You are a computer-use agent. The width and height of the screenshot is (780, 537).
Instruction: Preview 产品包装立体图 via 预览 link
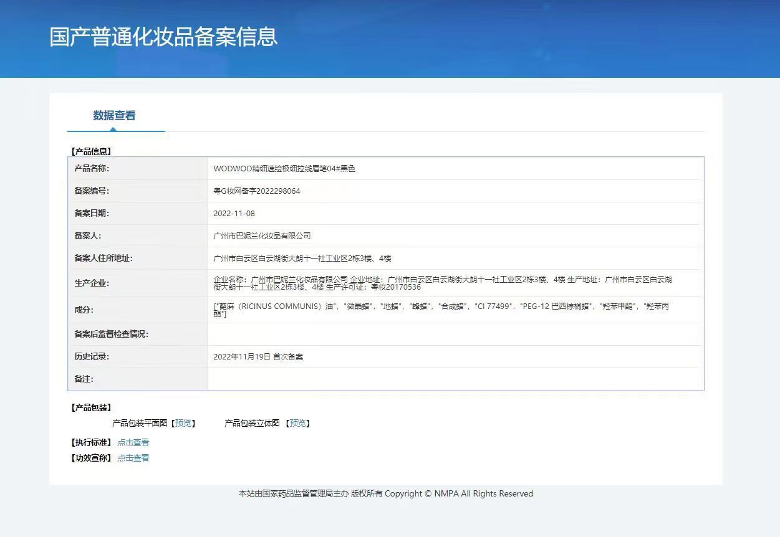pos(298,423)
